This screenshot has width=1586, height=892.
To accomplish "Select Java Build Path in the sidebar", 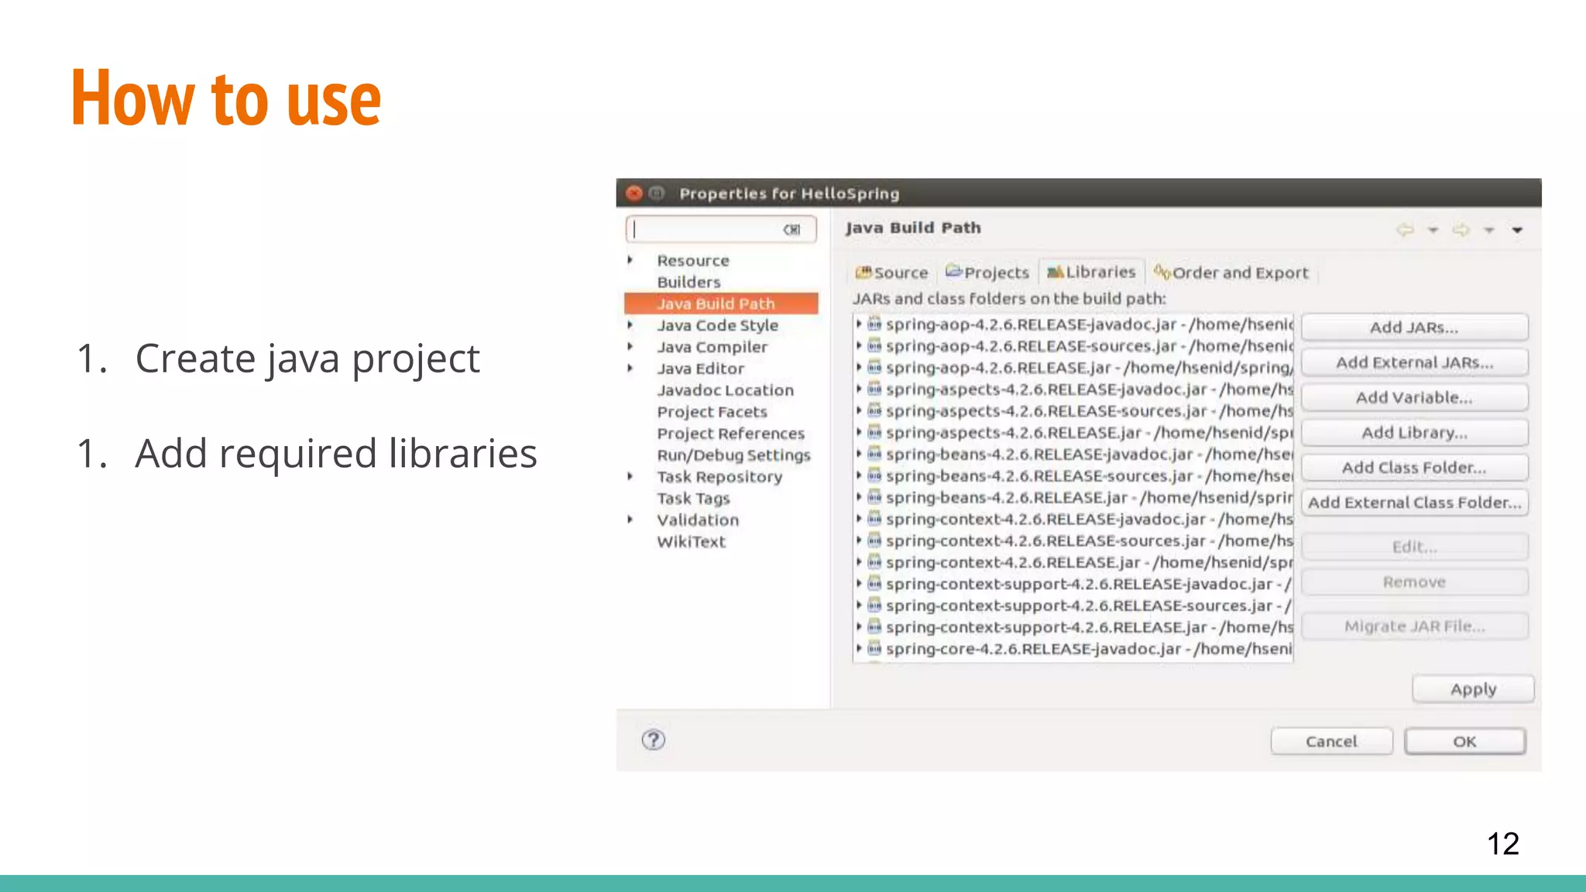I will click(x=716, y=304).
